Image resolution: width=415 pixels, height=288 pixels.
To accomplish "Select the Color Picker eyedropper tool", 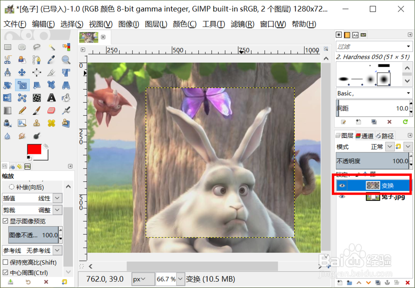I will [x=51, y=60].
